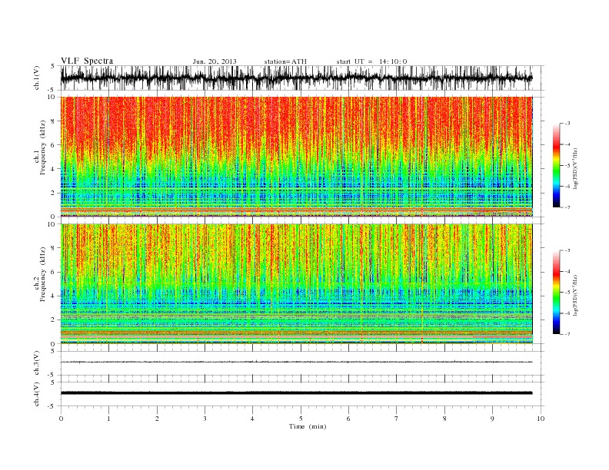The height and width of the screenshot is (470, 609).
Task: Click the "Time (min)" x-axis label
Action: pyautogui.click(x=308, y=426)
